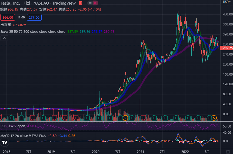The height and width of the screenshot is (154, 233).
Task: Select the RSI 1W 9 open legend
Action: 13,126
